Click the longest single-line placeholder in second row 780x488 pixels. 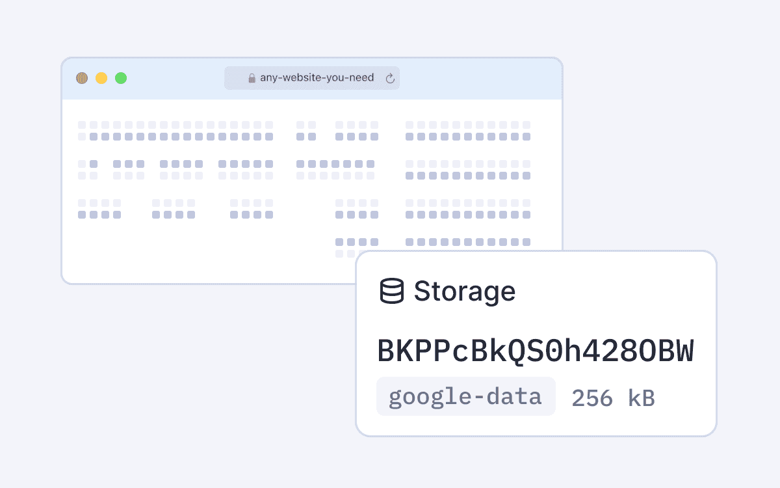tap(335, 170)
